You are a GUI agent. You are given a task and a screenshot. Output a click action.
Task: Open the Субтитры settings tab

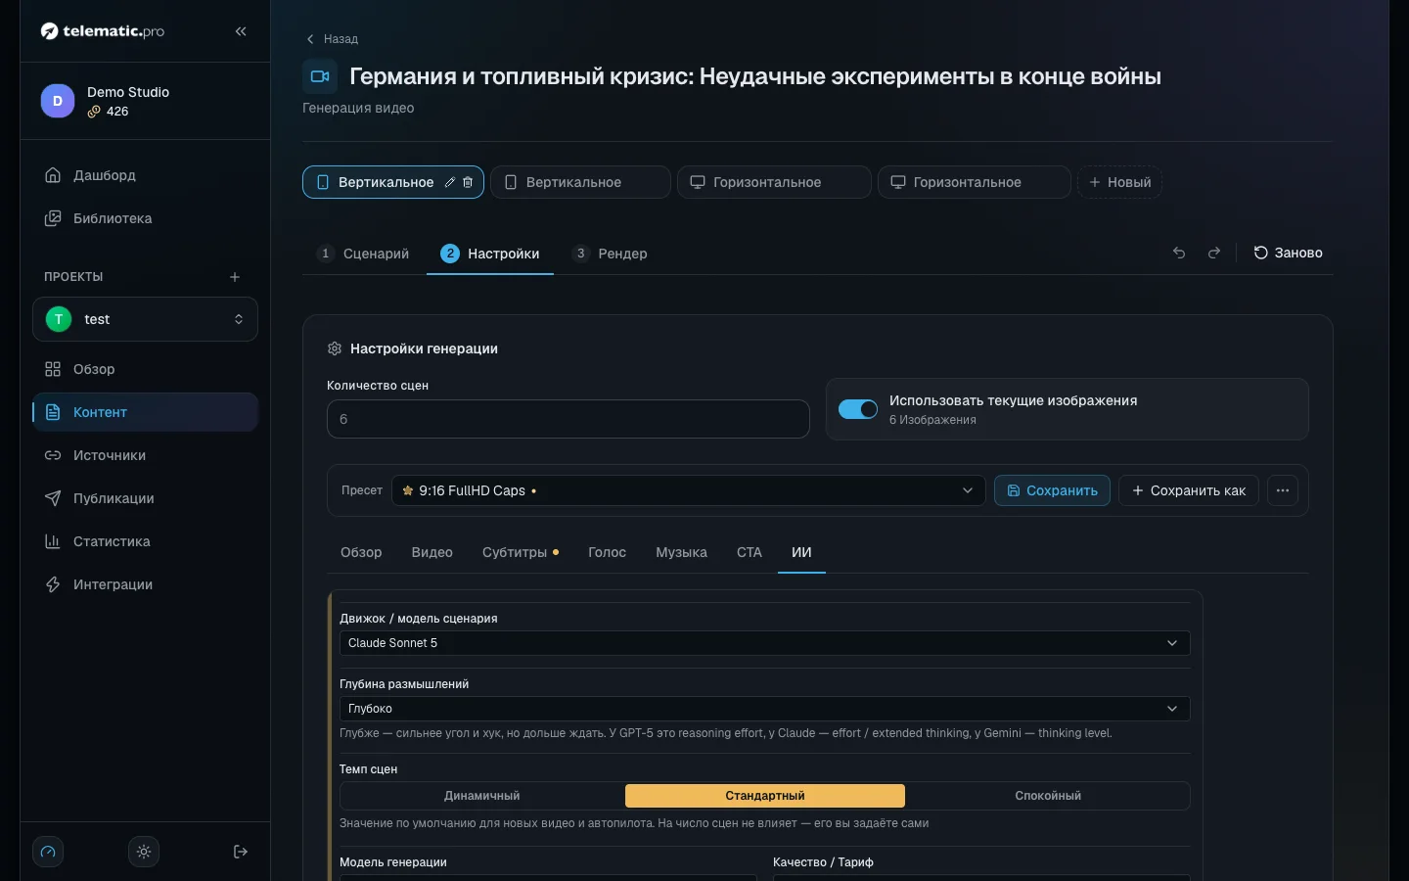pos(521,552)
